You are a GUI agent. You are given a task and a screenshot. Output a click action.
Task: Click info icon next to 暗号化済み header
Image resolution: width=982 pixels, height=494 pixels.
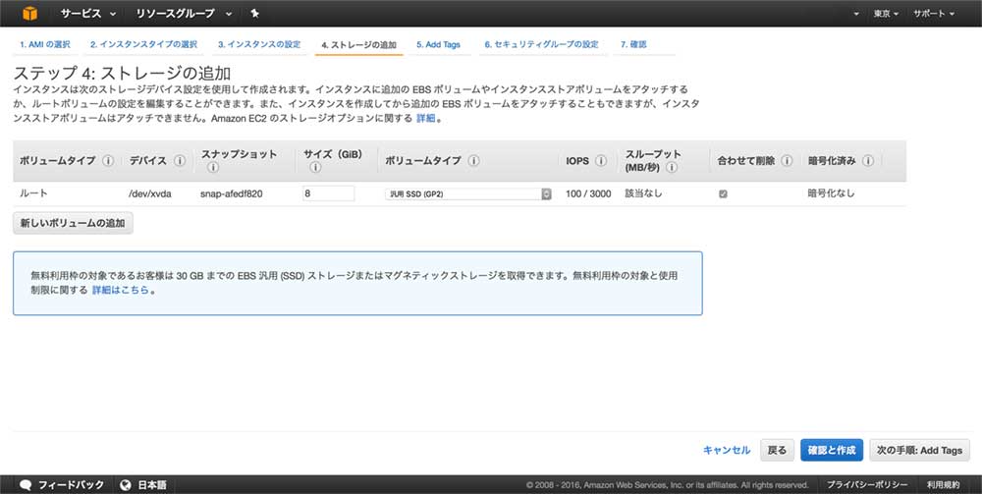point(869,161)
